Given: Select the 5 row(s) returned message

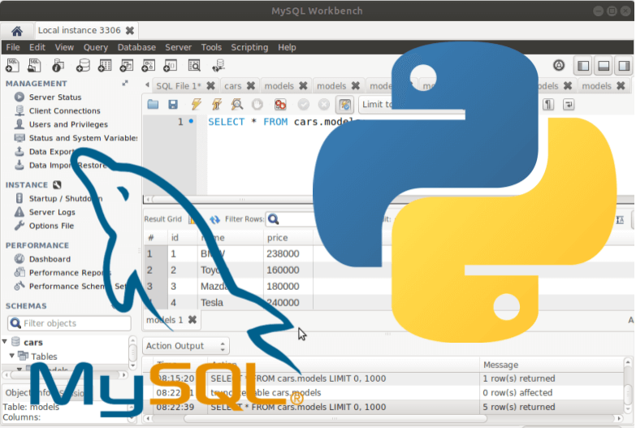Looking at the screenshot, I should [519, 407].
